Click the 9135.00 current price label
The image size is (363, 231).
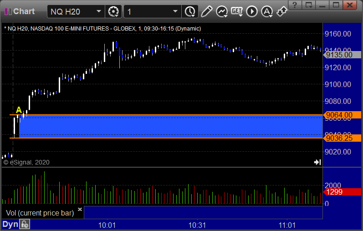point(342,55)
